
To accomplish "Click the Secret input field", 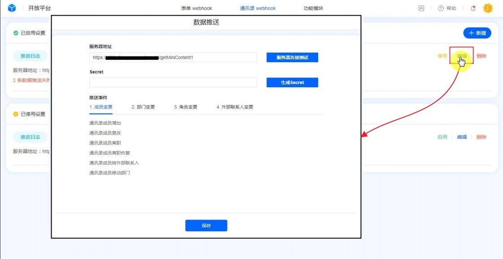I will (173, 83).
